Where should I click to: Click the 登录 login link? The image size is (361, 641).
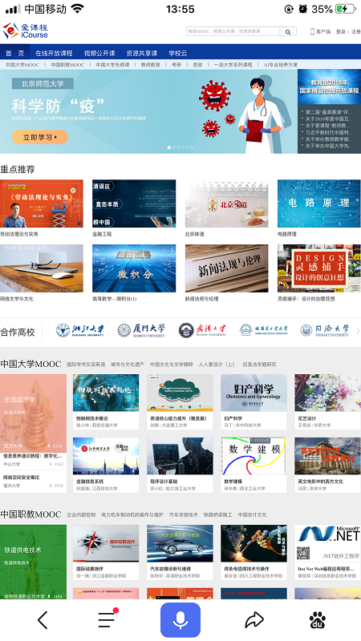(341, 31)
